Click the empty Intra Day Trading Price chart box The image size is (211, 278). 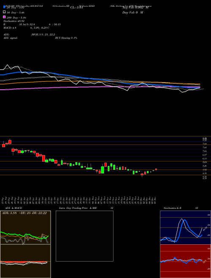pos(84,236)
